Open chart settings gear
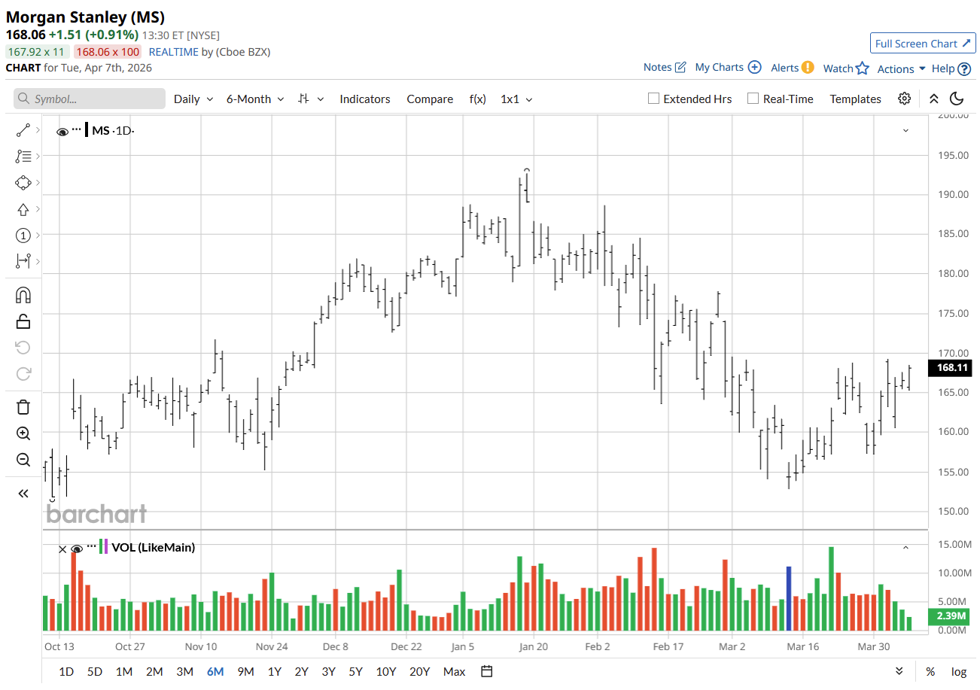 (904, 99)
